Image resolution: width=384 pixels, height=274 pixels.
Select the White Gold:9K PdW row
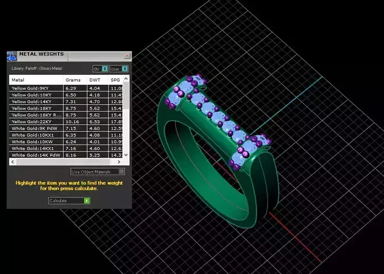[66, 128]
